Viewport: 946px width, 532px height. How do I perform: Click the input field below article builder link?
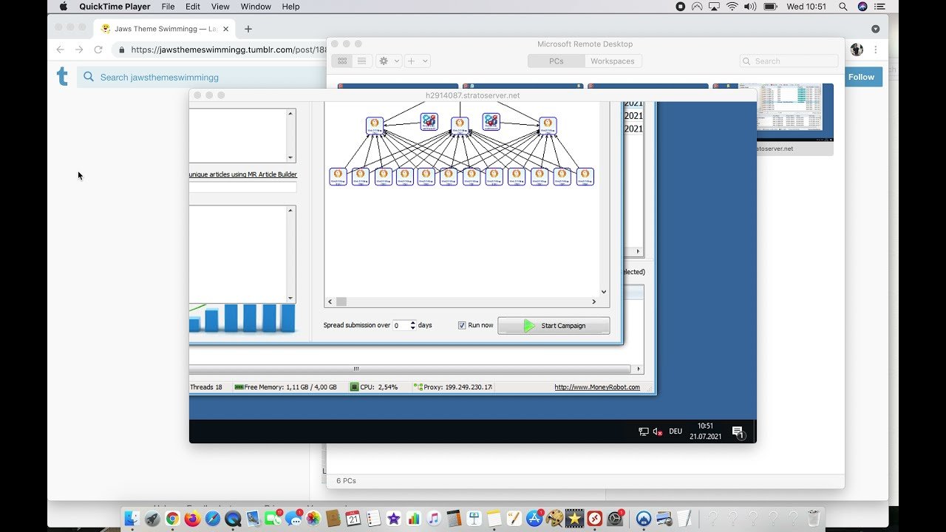pos(242,188)
